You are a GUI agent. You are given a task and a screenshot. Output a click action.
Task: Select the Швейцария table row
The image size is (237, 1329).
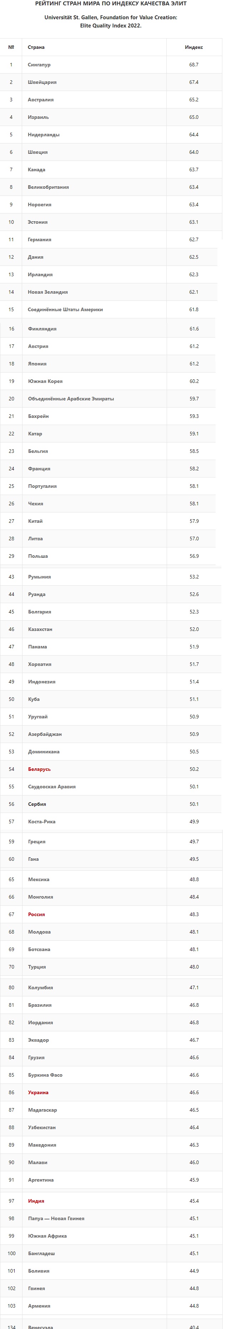(111, 82)
